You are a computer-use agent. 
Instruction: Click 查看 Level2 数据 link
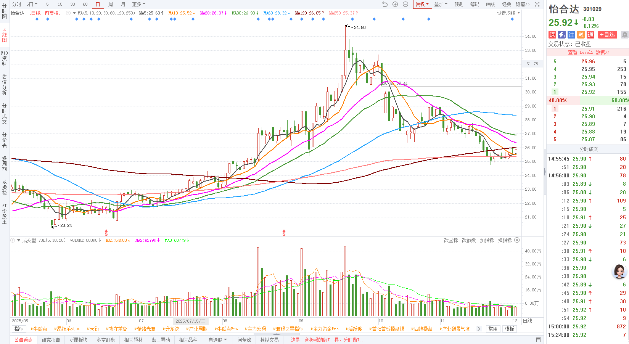(x=589, y=52)
